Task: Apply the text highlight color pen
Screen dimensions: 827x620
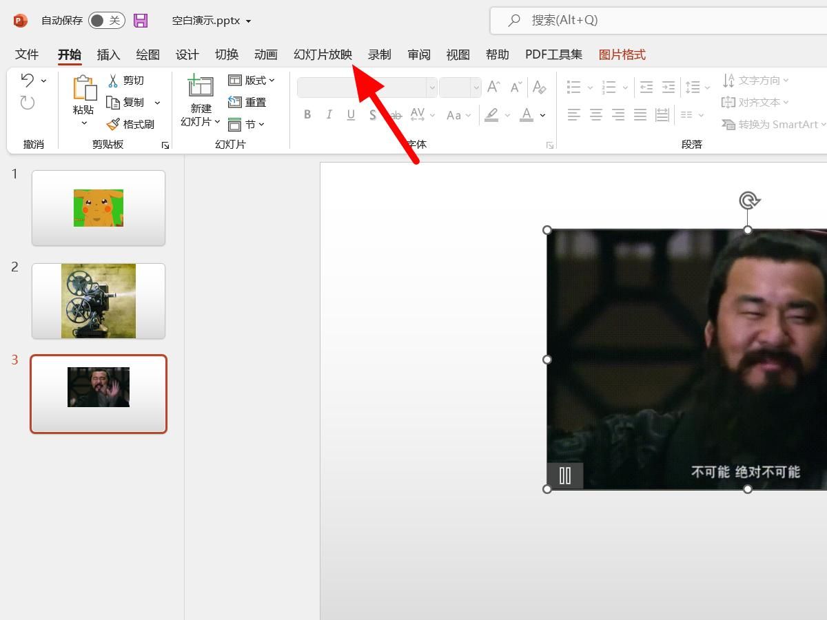Action: 491,115
